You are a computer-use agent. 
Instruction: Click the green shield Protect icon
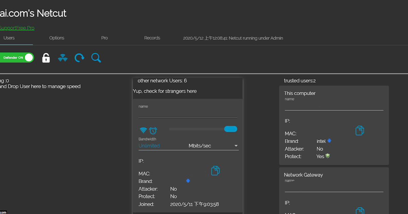coord(328,156)
